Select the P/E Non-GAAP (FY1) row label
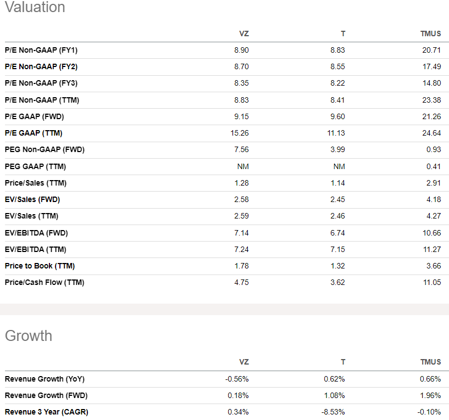This screenshot has height=420, width=449. click(41, 50)
